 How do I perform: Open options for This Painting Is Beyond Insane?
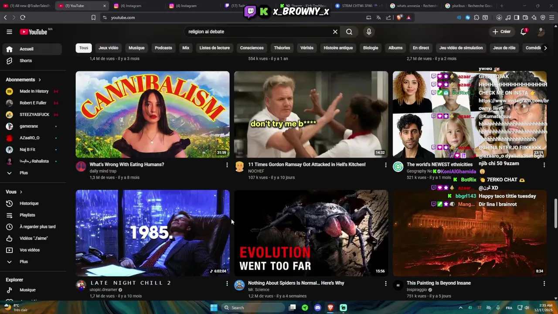click(x=544, y=283)
